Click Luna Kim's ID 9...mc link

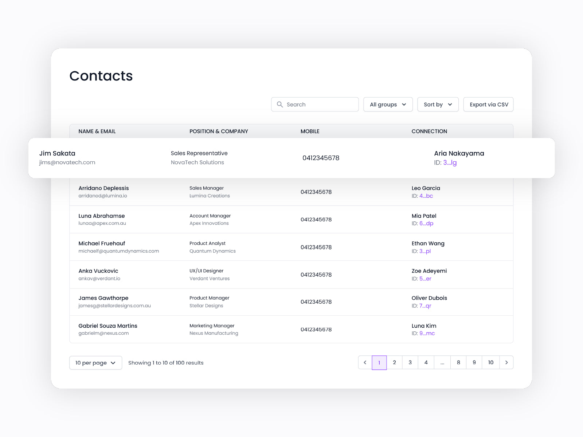point(427,333)
